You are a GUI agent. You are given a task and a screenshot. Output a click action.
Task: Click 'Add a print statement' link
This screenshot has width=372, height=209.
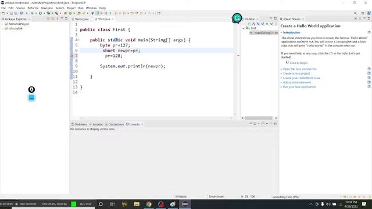pos(297,82)
